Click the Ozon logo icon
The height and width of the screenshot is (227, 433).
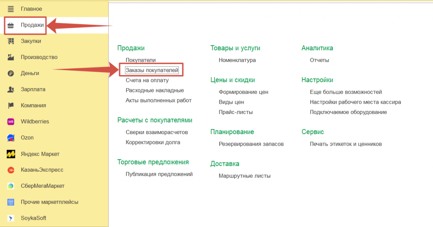pos(11,138)
